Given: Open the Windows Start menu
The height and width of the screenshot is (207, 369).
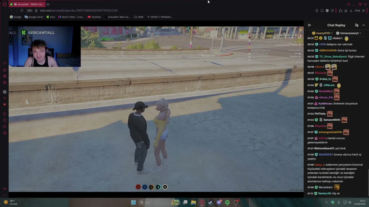Looking at the screenshot, I should click(x=133, y=202).
